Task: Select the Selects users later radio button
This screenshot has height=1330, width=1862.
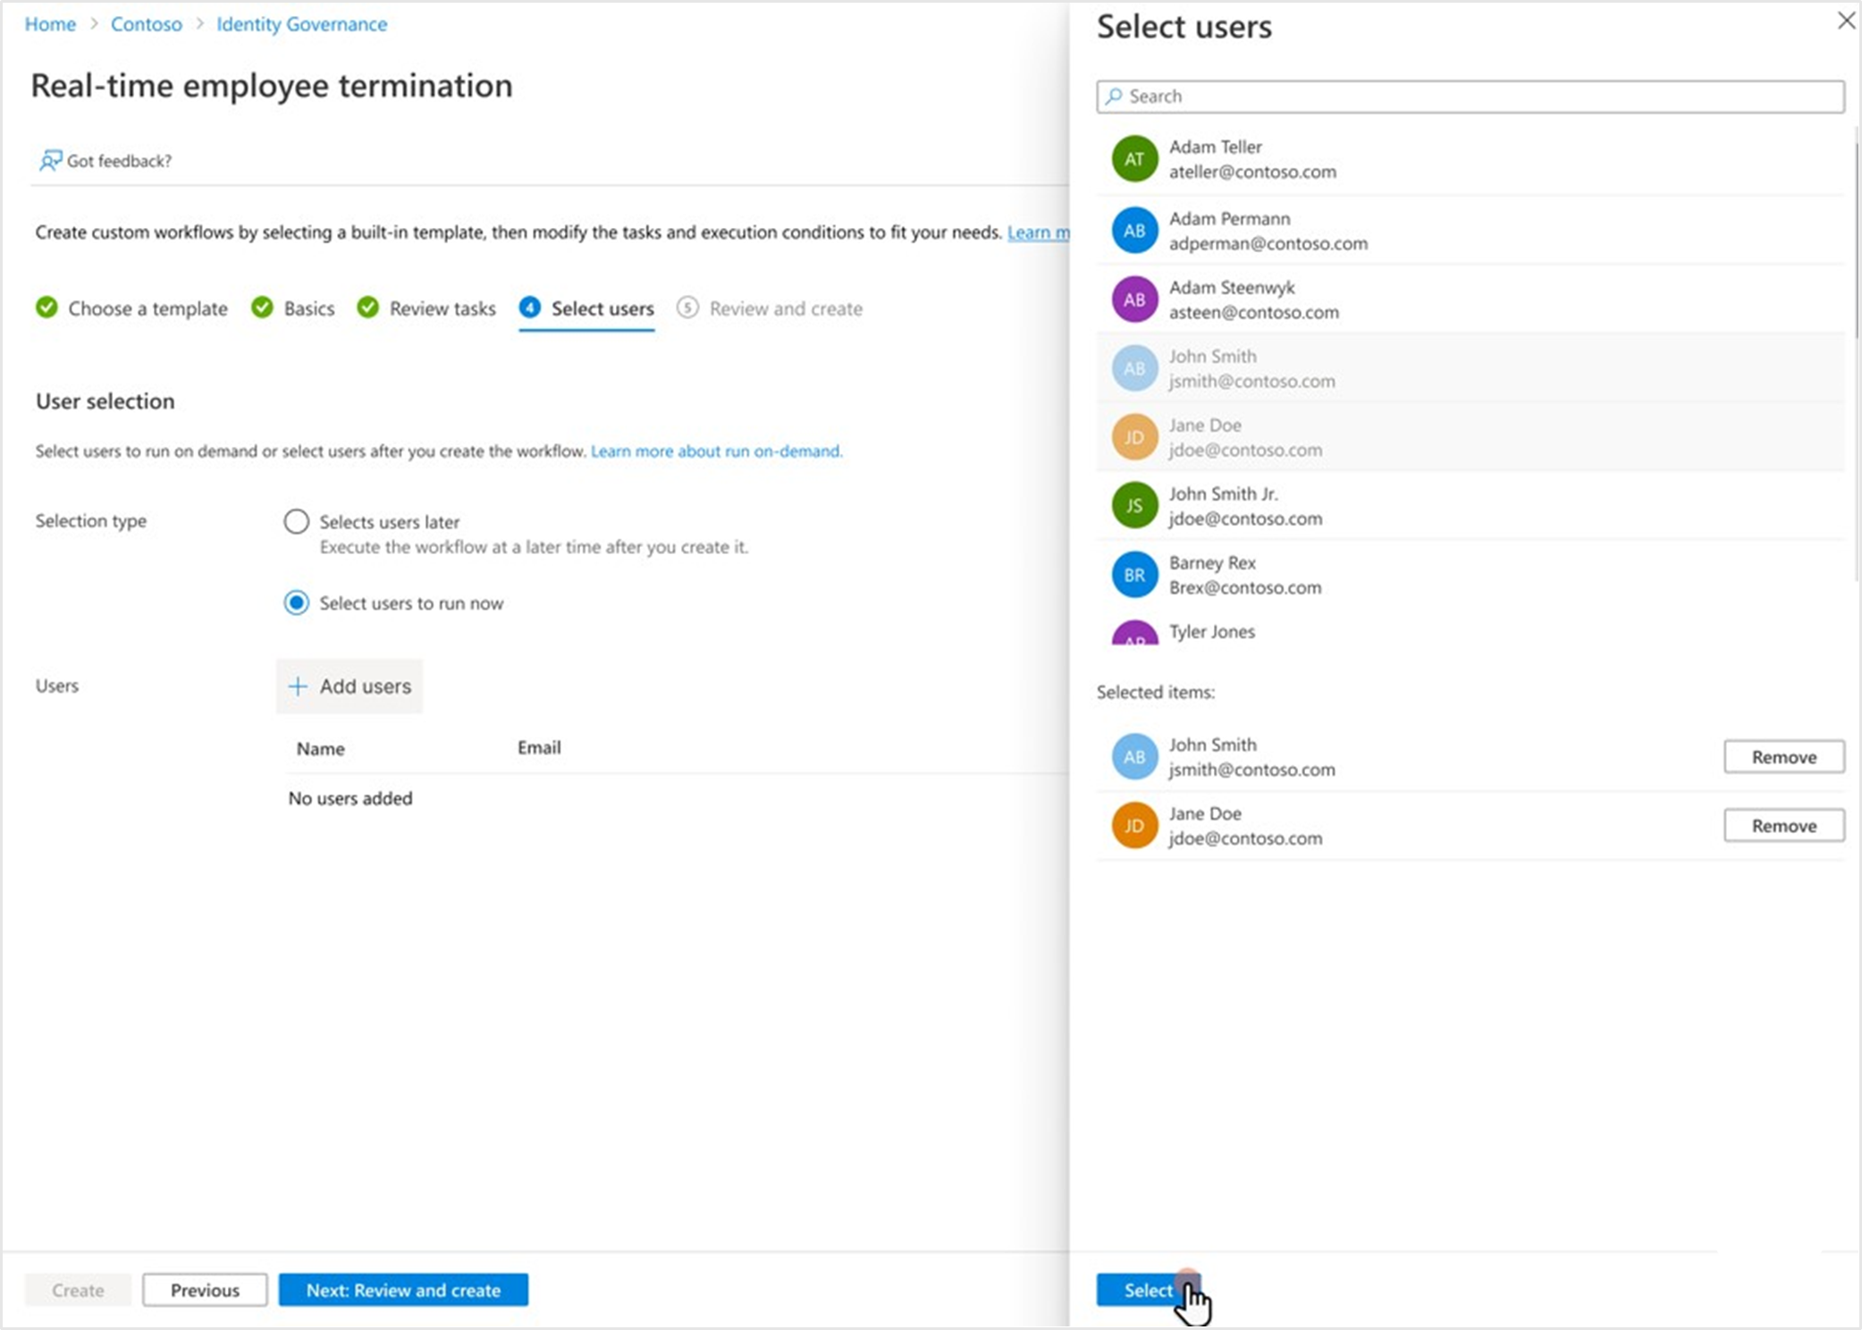Action: 296,521
